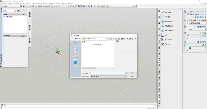This screenshot has width=207, height=109.
Task: Click the Cut scissors toolbar icon
Action: point(47,6)
